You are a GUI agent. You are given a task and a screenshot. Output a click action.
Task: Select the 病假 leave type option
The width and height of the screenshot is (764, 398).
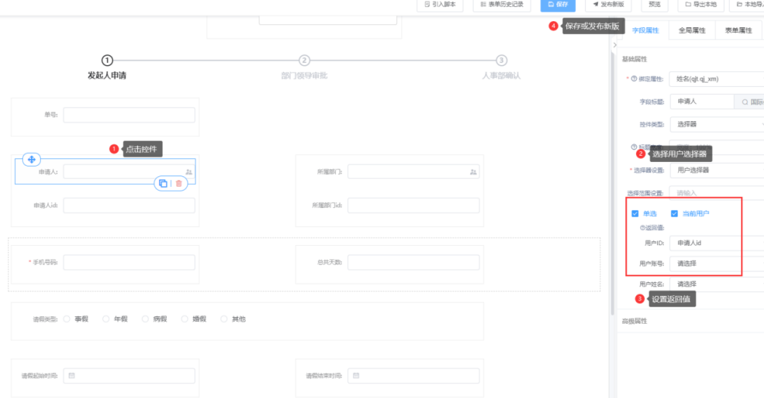click(x=146, y=319)
